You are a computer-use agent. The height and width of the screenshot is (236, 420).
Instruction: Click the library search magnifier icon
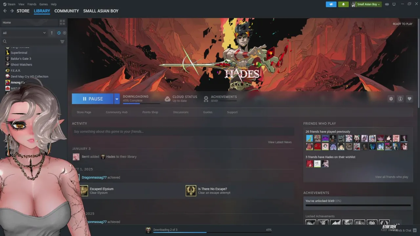click(5, 42)
